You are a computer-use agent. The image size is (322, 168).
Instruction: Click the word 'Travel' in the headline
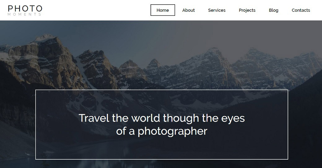point(94,118)
